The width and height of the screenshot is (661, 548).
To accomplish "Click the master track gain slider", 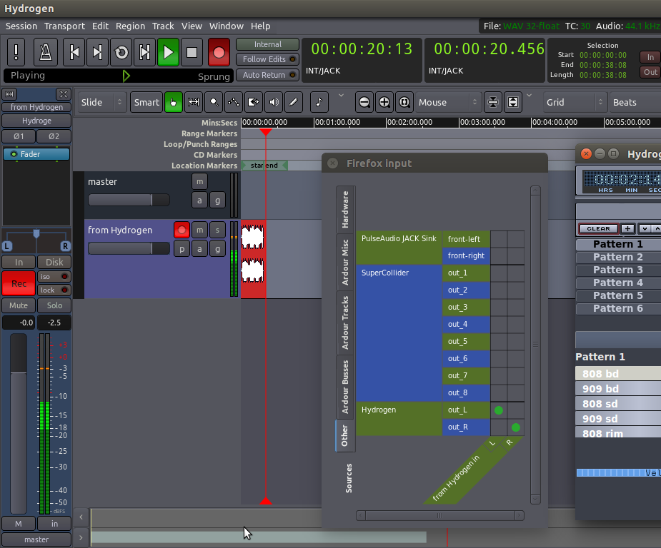I will [x=129, y=200].
